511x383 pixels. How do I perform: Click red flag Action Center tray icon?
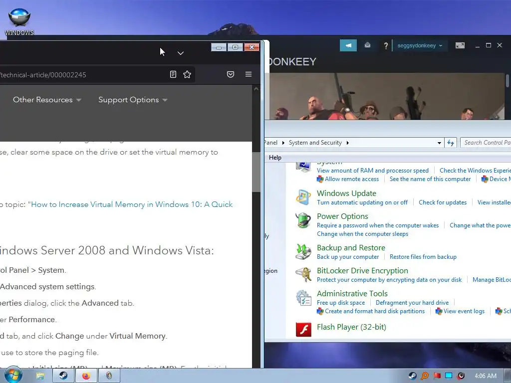[437, 376]
